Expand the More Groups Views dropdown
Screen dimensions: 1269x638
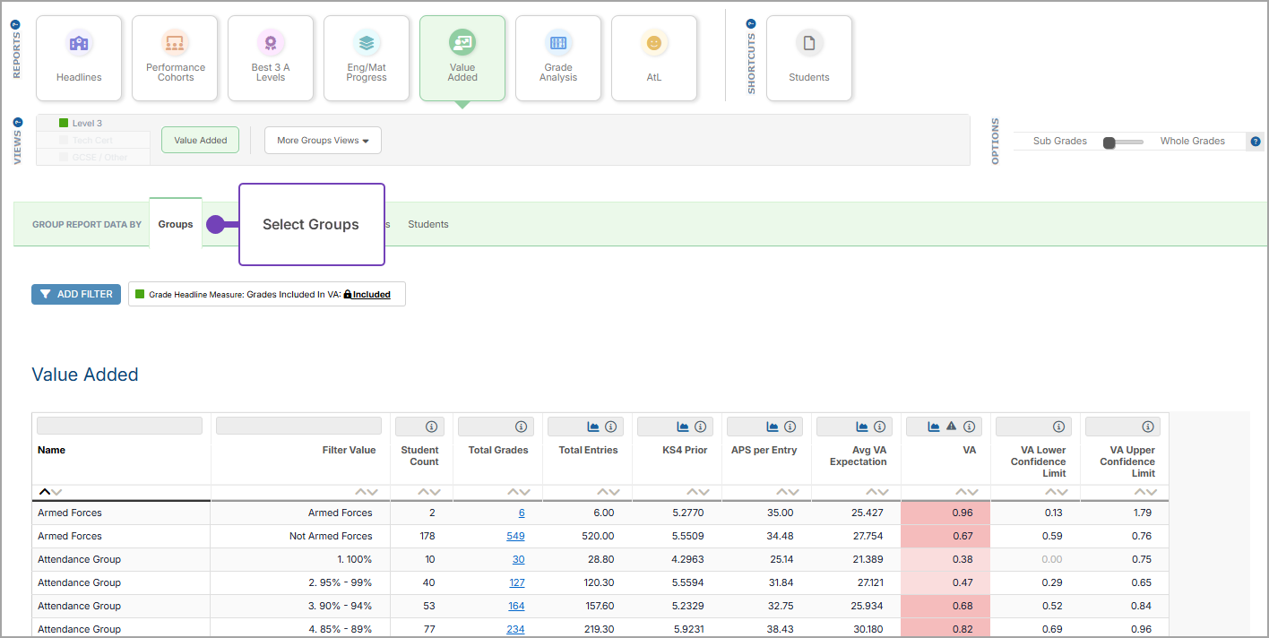pyautogui.click(x=323, y=141)
